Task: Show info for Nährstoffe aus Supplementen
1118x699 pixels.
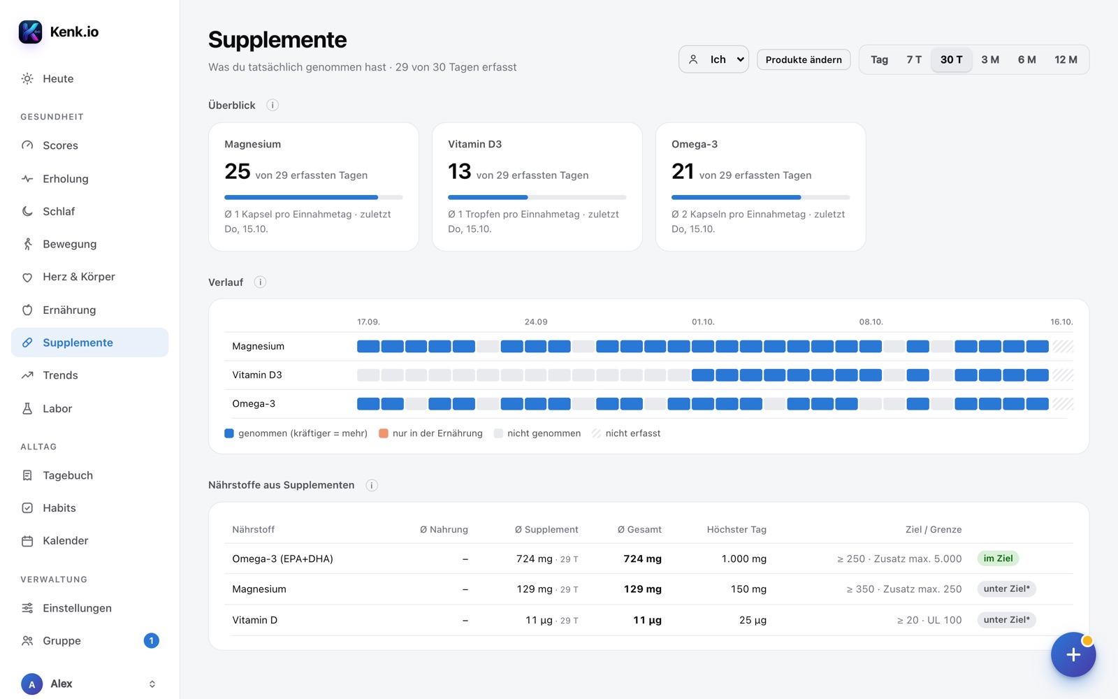Action: [372, 485]
